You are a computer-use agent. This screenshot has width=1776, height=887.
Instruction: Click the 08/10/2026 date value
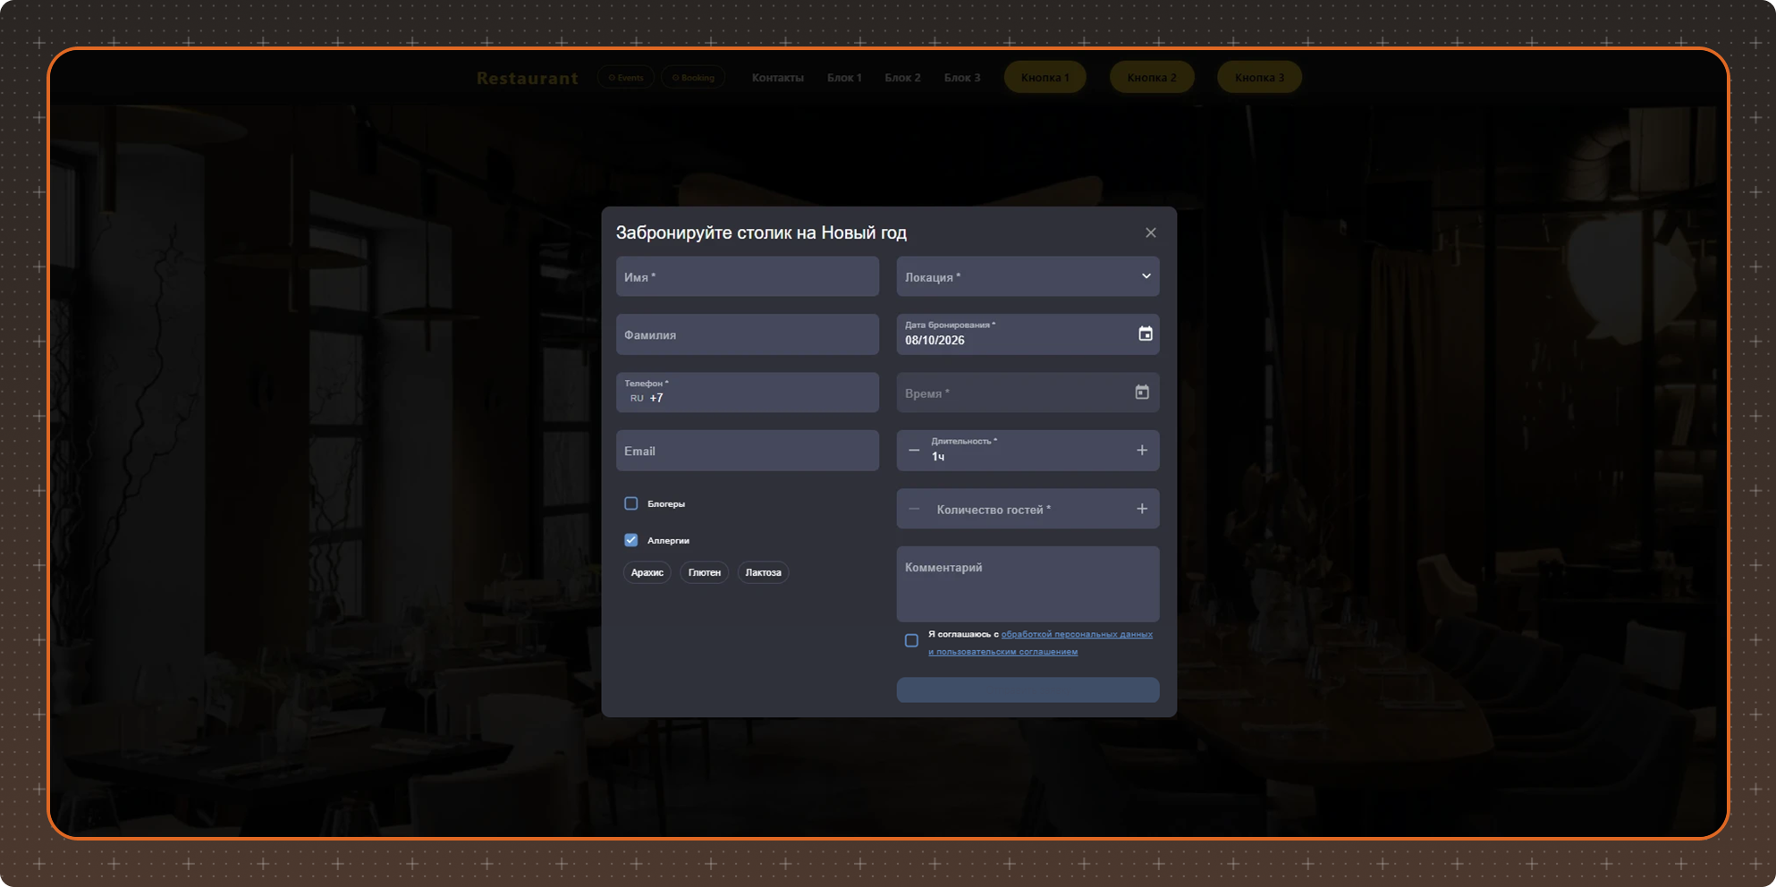coord(935,341)
